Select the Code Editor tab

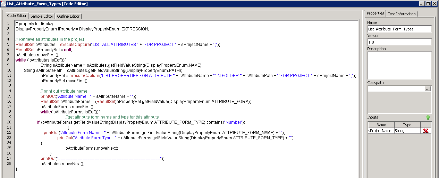17,16
